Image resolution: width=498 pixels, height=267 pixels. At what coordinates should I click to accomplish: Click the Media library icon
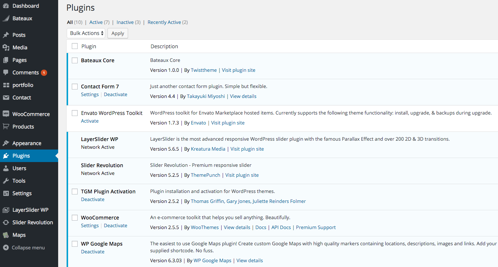(6, 48)
